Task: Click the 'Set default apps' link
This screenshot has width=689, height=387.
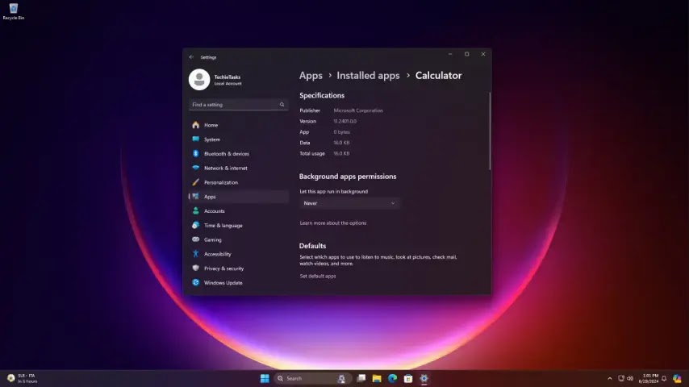Action: (x=318, y=276)
